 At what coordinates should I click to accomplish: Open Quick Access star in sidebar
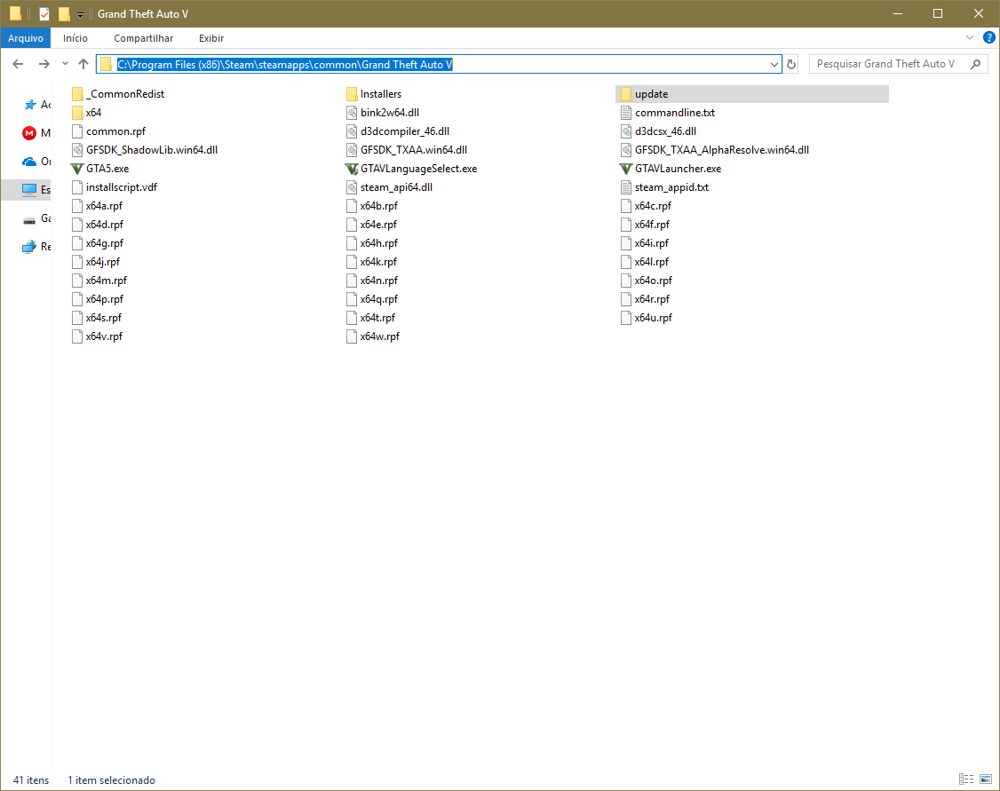(29, 105)
